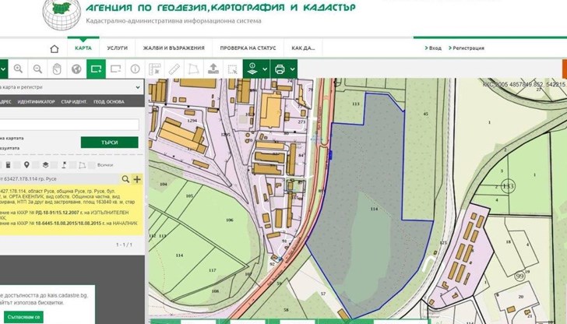Select the ruler distance measure tool
The width and height of the screenshot is (567, 324).
[x=174, y=69]
